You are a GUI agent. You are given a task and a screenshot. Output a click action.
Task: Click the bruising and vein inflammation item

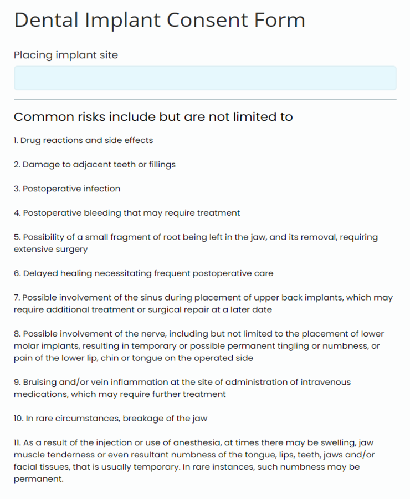tap(182, 388)
